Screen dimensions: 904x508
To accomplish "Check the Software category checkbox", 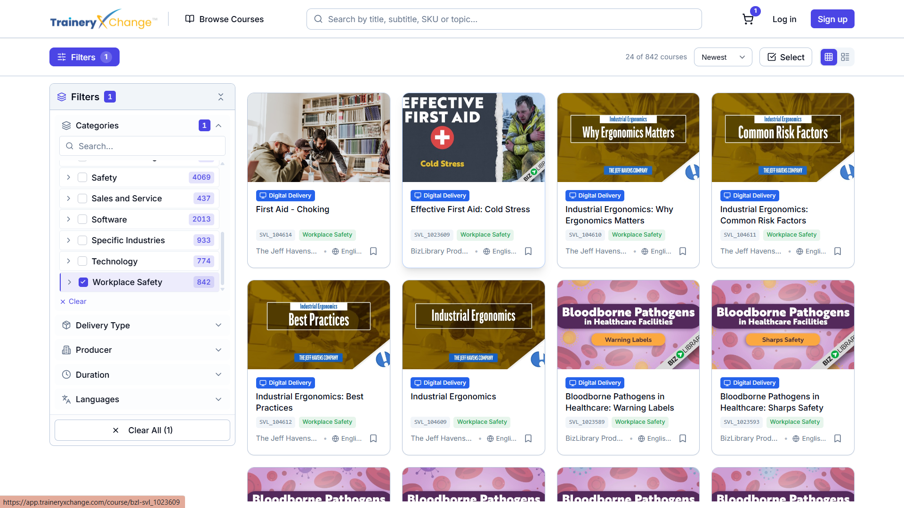I will 82,219.
